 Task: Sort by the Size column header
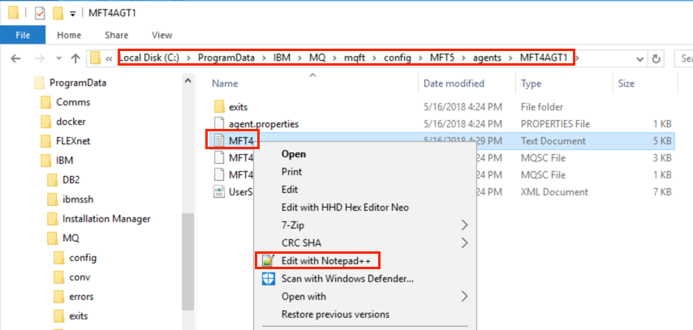[x=626, y=84]
